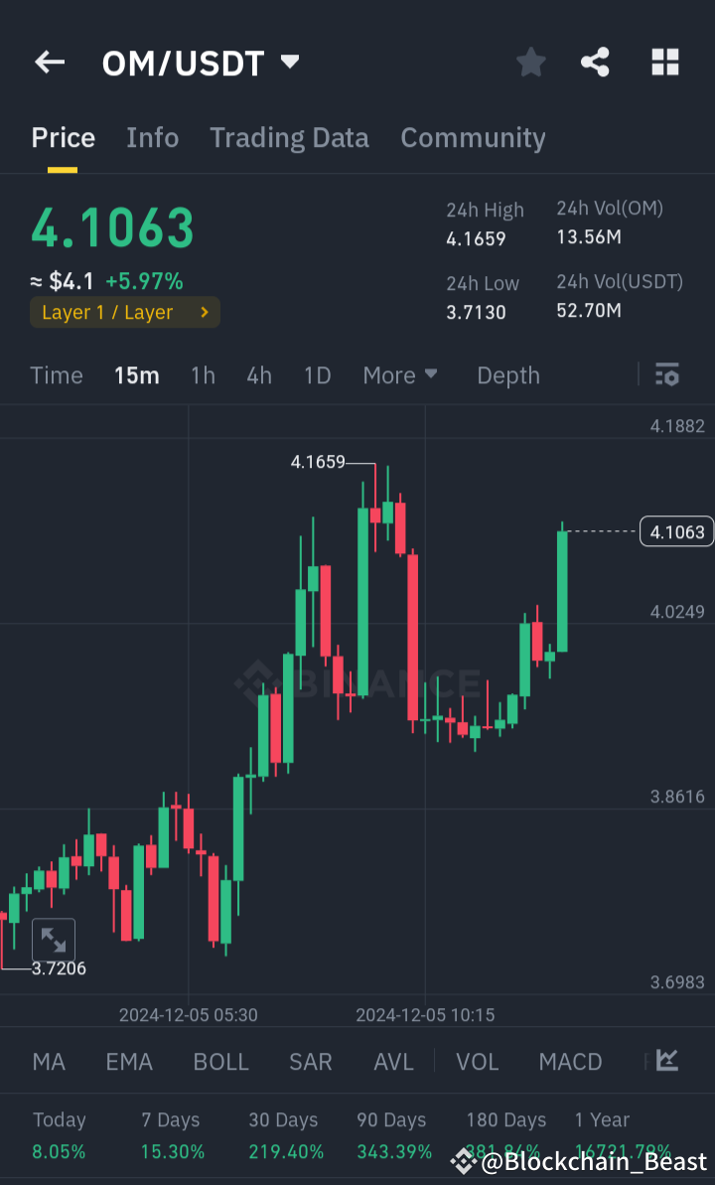Select the 1D timeframe
The image size is (715, 1185).
[x=317, y=374]
